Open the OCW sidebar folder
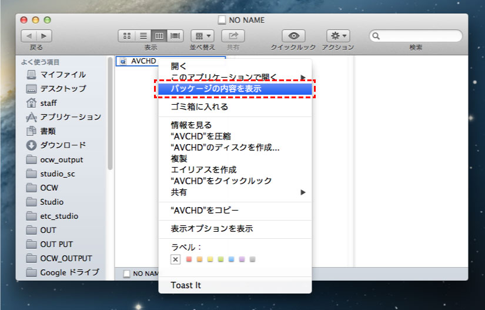485x310 pixels. point(42,188)
